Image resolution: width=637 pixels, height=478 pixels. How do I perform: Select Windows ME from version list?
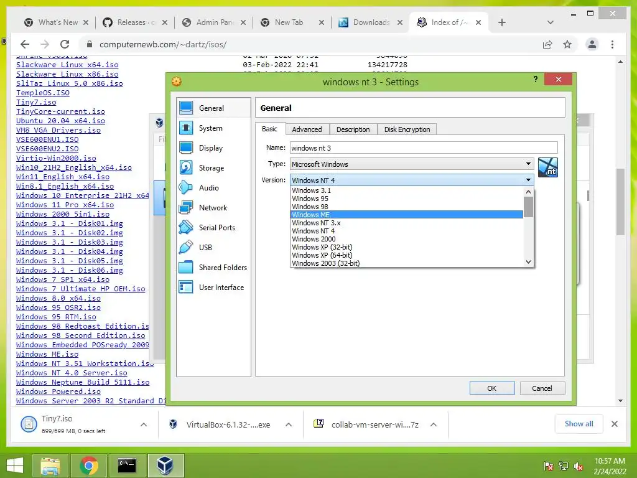[x=407, y=215]
